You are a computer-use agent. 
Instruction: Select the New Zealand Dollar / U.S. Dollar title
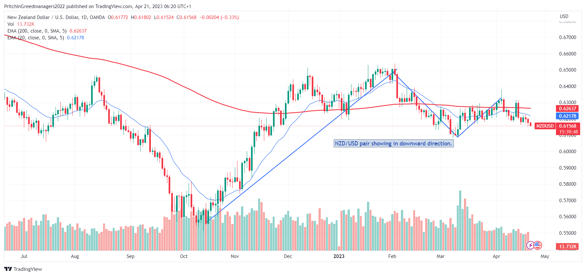[x=56, y=17]
